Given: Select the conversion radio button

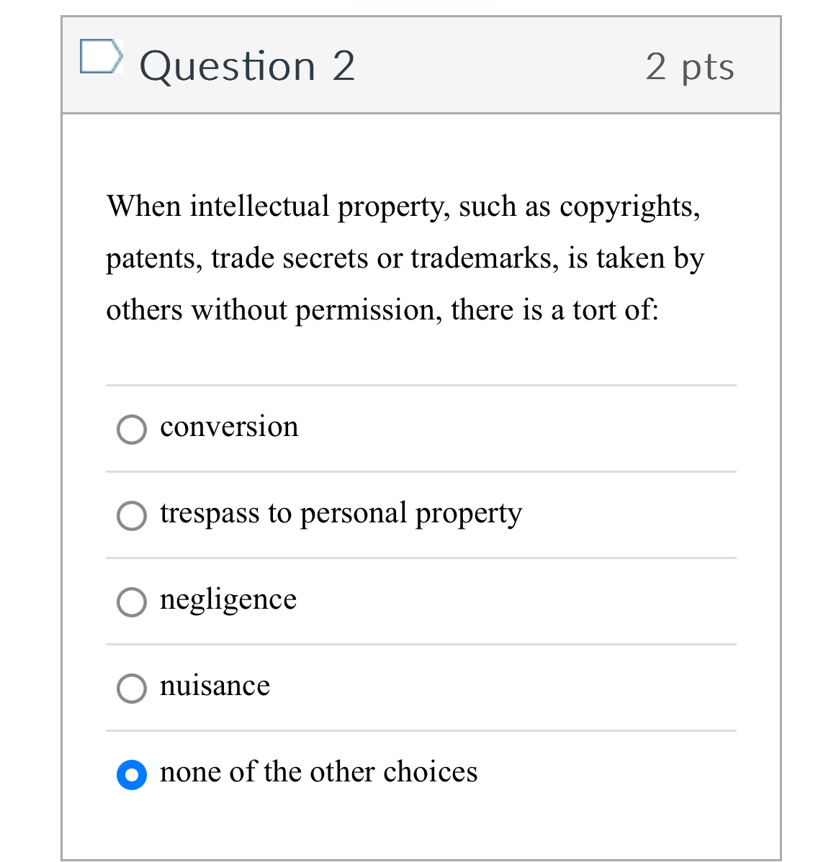Looking at the screenshot, I should pyautogui.click(x=131, y=429).
